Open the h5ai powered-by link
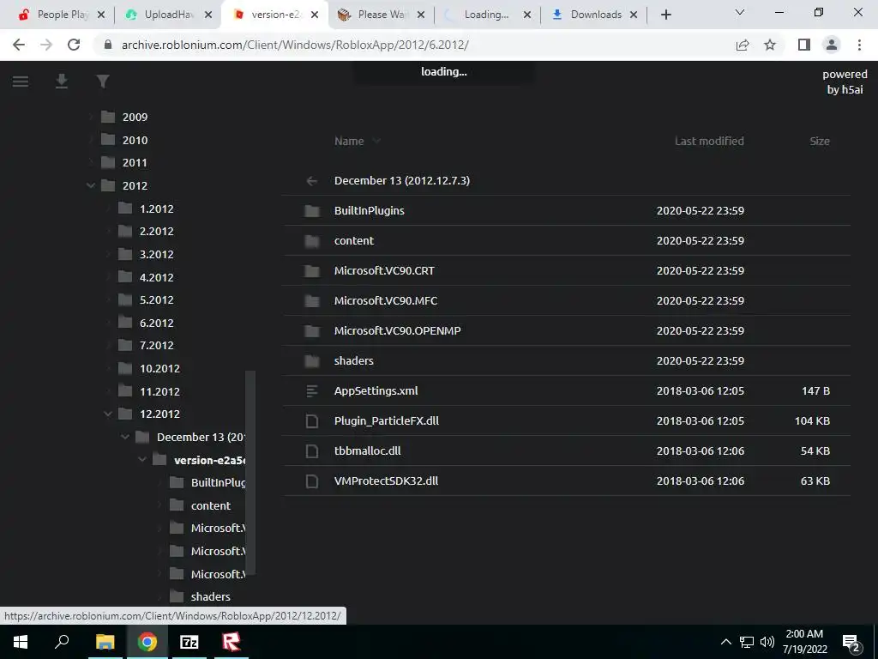878x659 pixels. [845, 82]
